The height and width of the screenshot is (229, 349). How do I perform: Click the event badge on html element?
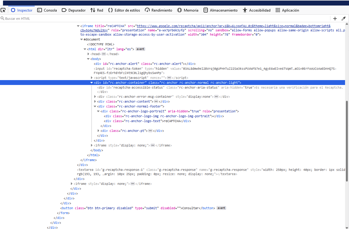pyautogui.click(x=140, y=49)
